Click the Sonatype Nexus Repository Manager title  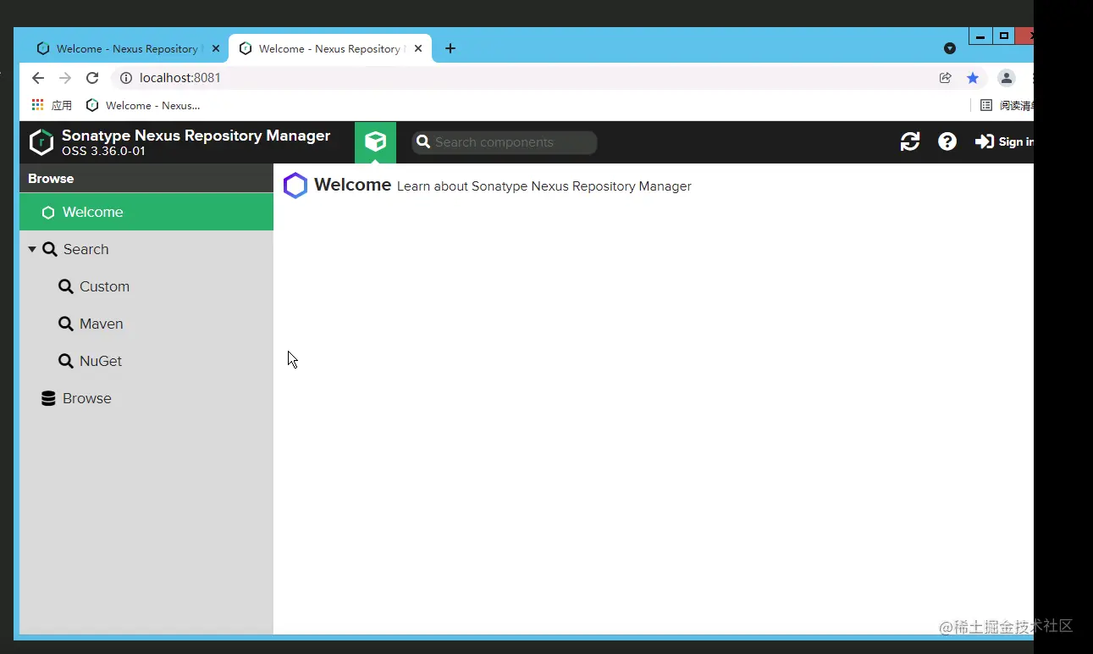click(x=196, y=136)
